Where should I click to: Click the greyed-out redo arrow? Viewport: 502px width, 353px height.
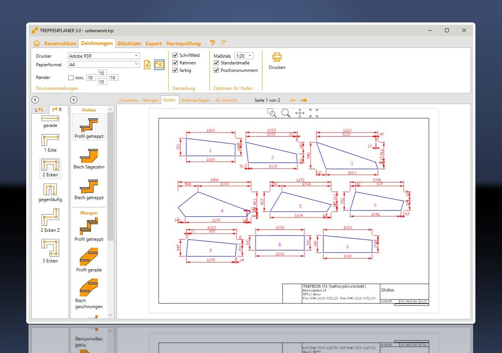tap(223, 43)
